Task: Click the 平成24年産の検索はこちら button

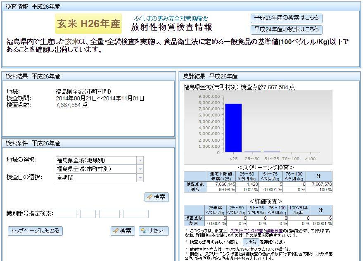Action: pos(286,29)
